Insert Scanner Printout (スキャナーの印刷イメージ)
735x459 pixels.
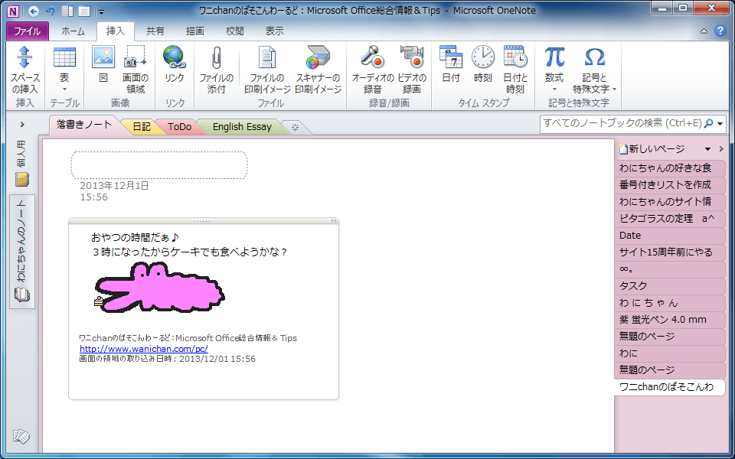(x=318, y=70)
